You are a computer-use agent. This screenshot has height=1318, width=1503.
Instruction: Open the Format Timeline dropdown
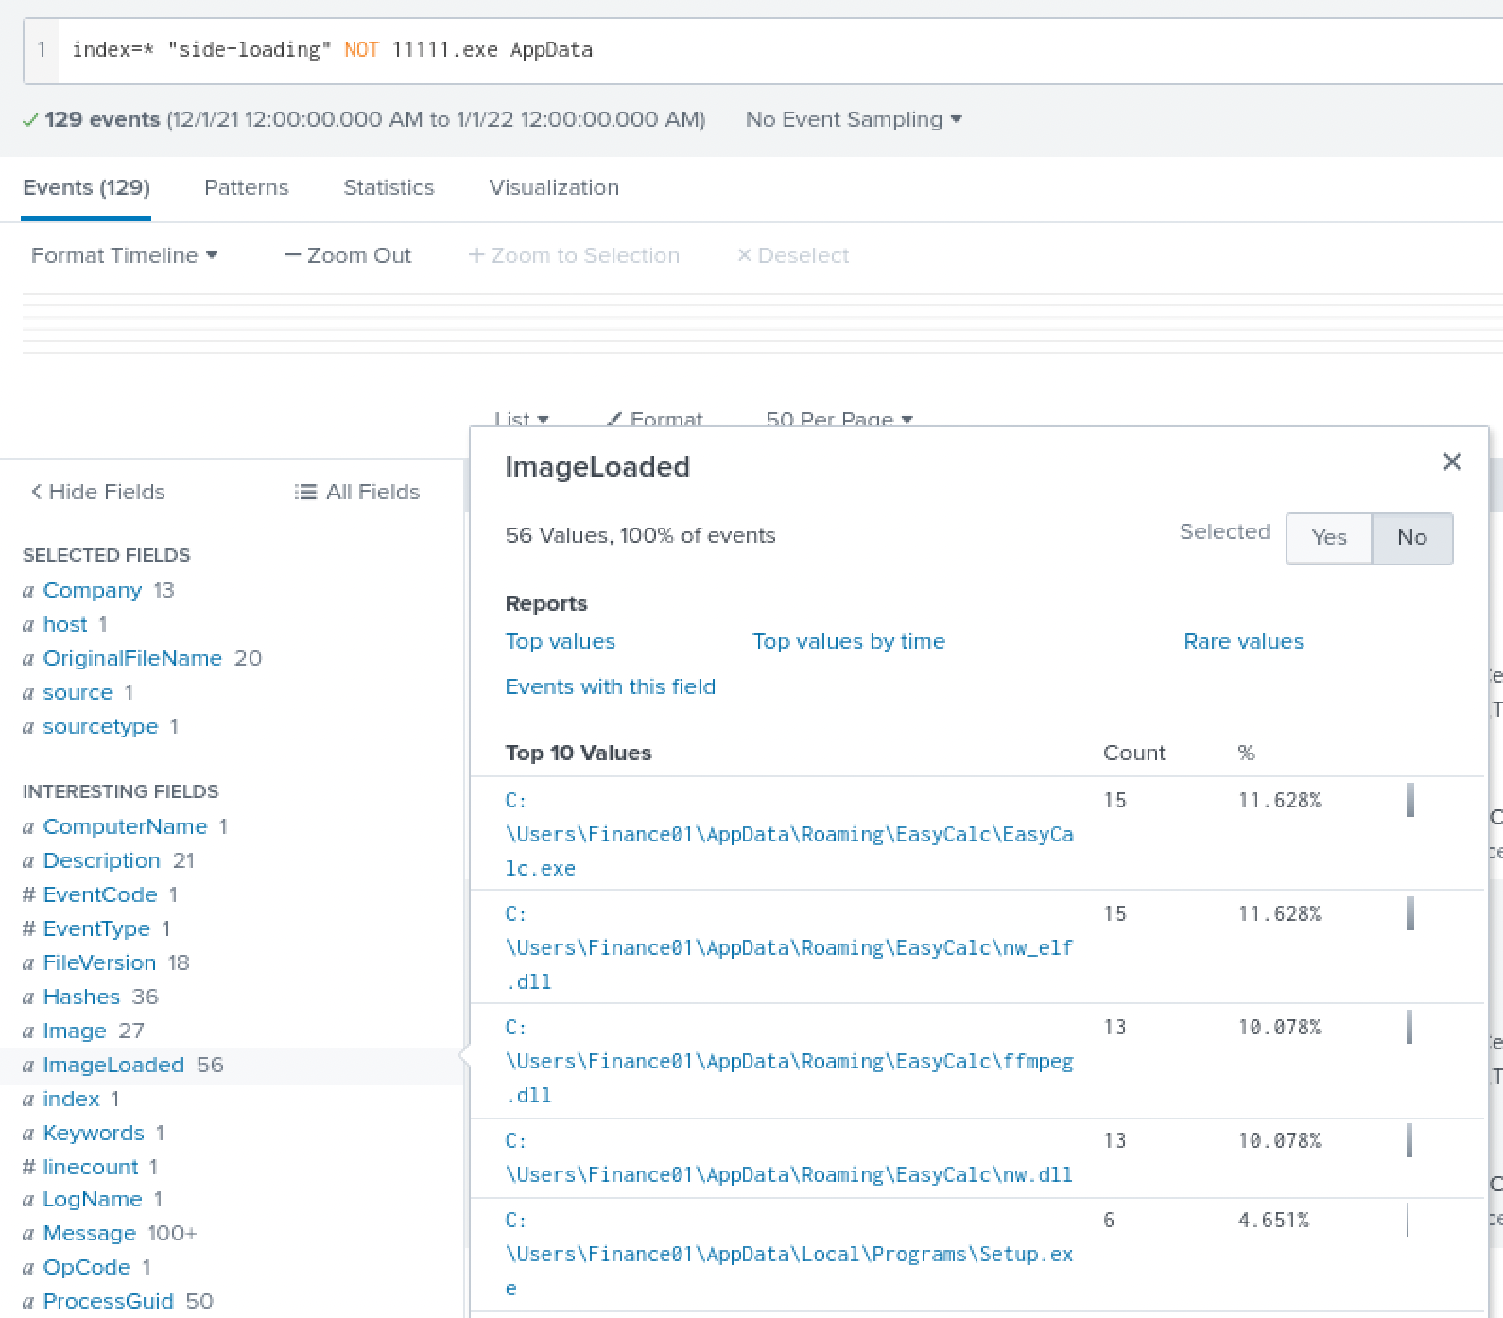pyautogui.click(x=124, y=255)
